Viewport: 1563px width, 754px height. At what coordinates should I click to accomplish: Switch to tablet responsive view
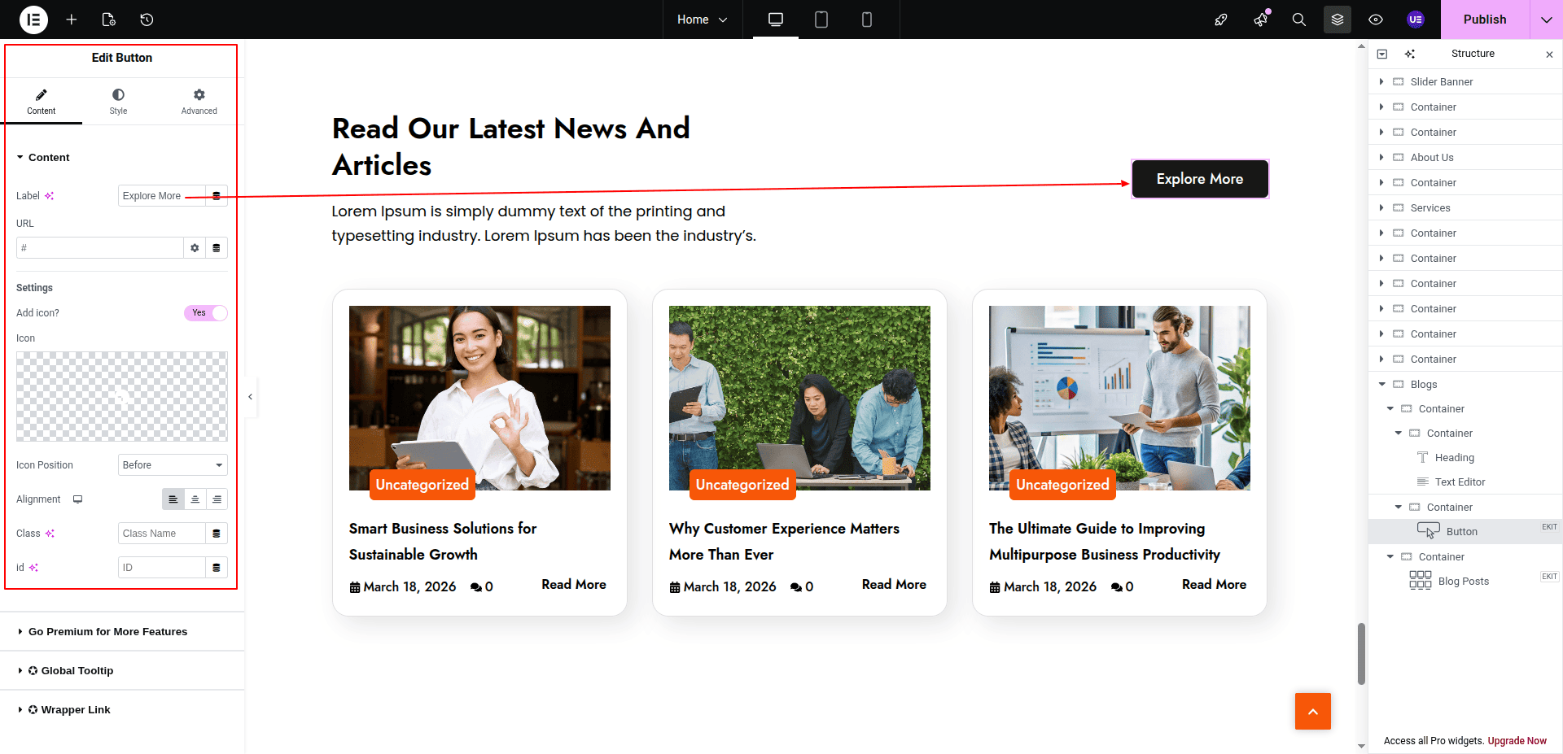click(821, 20)
